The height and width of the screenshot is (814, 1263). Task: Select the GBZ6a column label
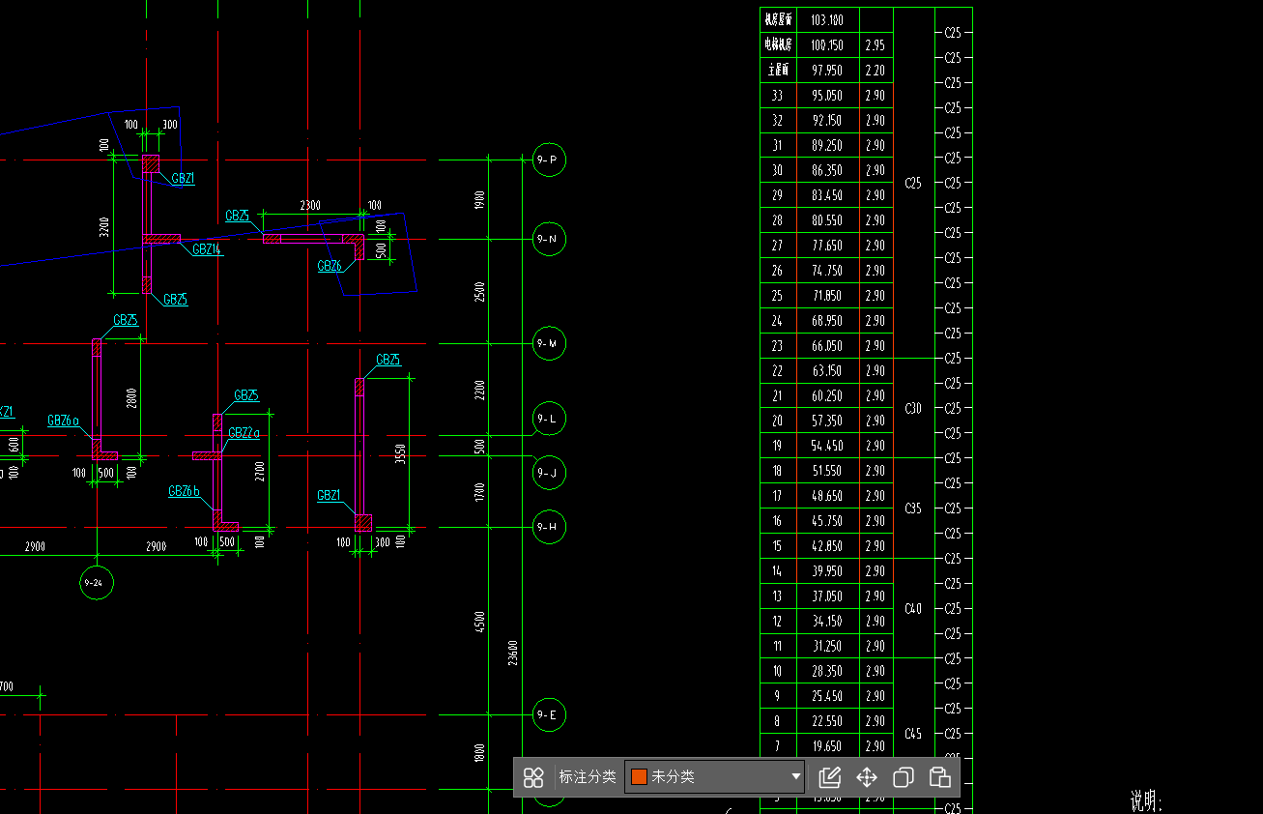(x=63, y=421)
